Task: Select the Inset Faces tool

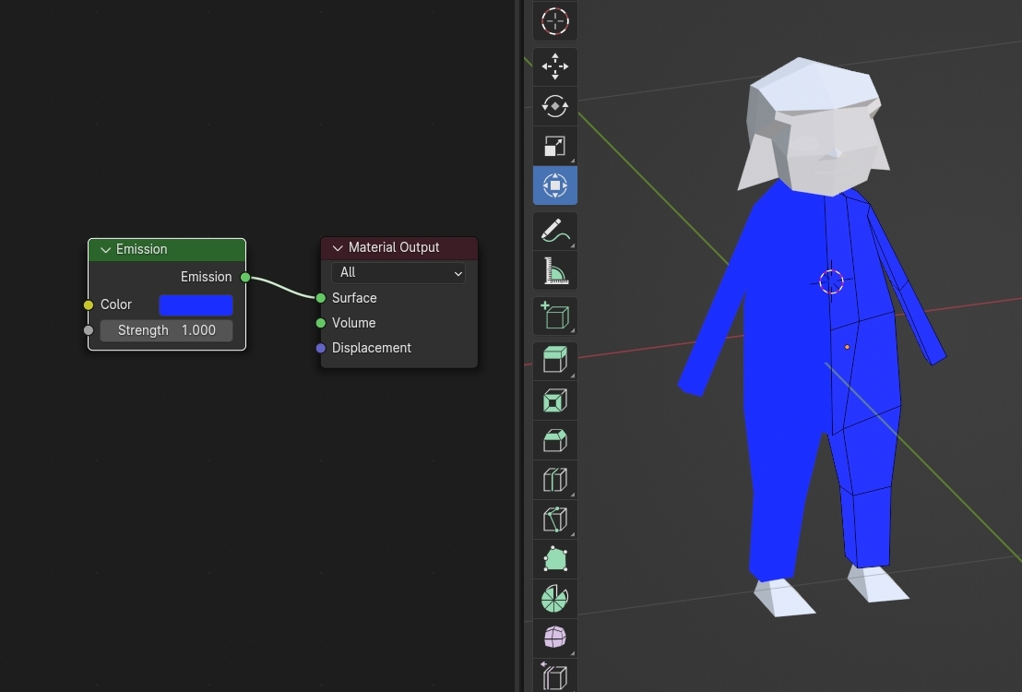Action: [x=554, y=400]
